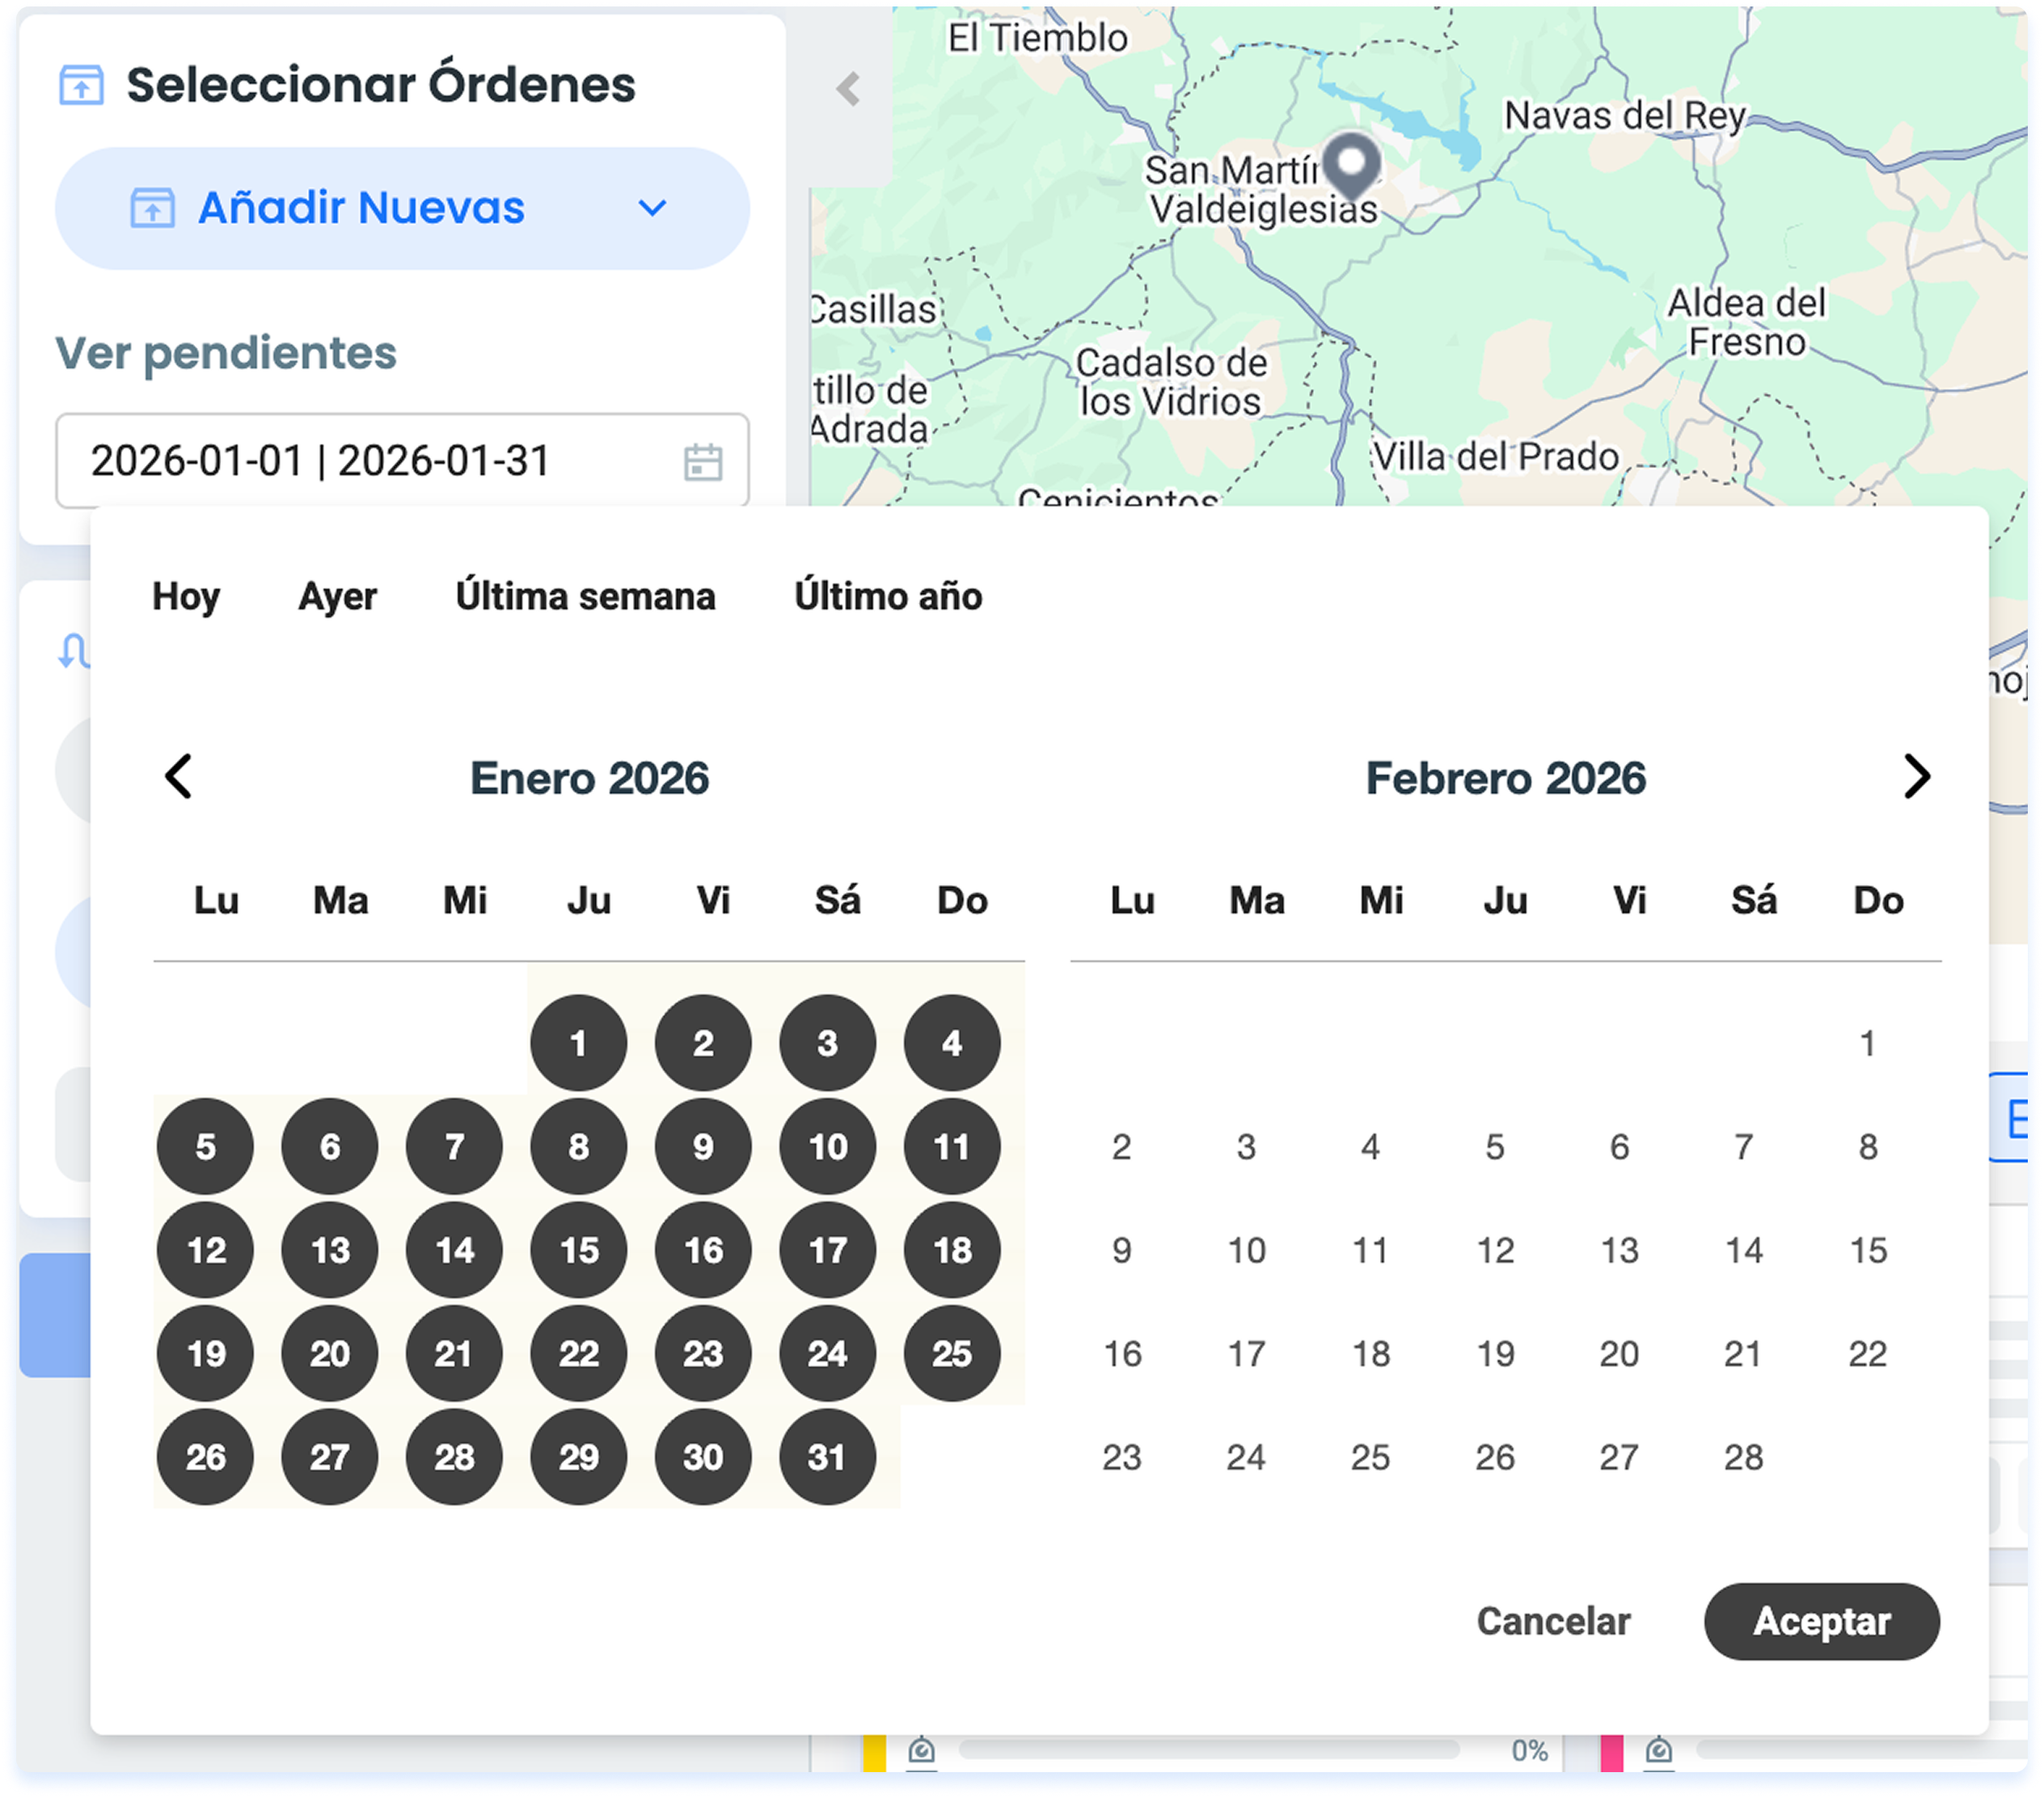2044x1798 pixels.
Task: Pick the Último año preset
Action: pos(887,597)
